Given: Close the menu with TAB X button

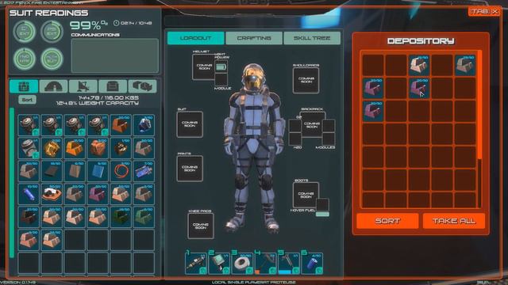Looking at the screenshot, I should coord(484,12).
